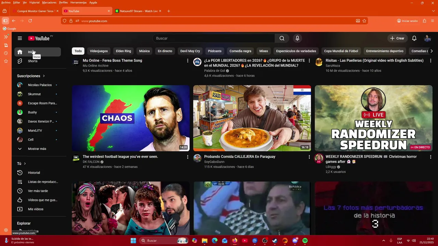Image resolution: width=438 pixels, height=246 pixels.
Task: Select the Comedia negra filter chip
Action: (x=240, y=51)
